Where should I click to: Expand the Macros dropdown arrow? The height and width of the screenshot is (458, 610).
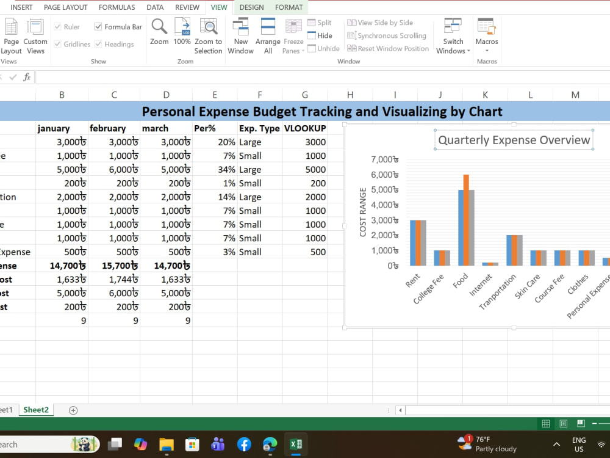(x=487, y=51)
